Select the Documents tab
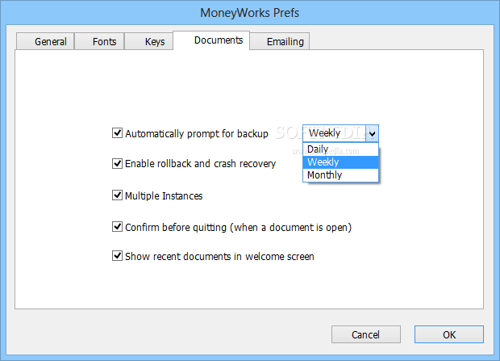The width and height of the screenshot is (500, 361). tap(211, 40)
